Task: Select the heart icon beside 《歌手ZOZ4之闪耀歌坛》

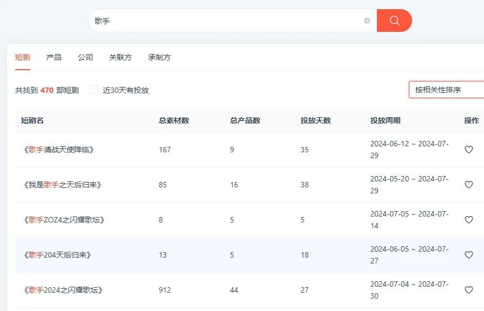Action: coord(468,220)
